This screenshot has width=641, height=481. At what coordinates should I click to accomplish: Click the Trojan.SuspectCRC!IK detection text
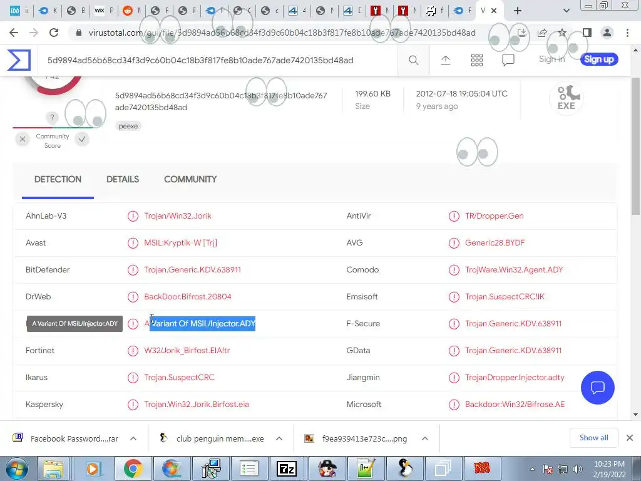pos(505,297)
